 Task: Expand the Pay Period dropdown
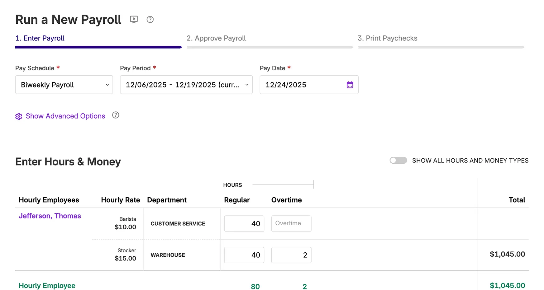pyautogui.click(x=186, y=85)
